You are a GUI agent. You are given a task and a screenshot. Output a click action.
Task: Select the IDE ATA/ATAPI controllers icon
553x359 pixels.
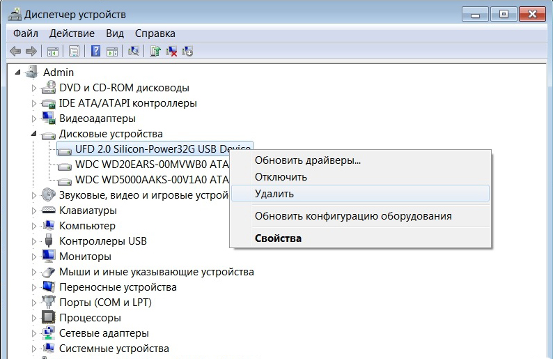click(49, 103)
